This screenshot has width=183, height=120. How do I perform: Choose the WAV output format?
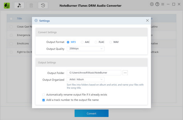click(x=110, y=42)
